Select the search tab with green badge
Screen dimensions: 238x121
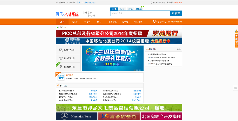tap(139, 9)
